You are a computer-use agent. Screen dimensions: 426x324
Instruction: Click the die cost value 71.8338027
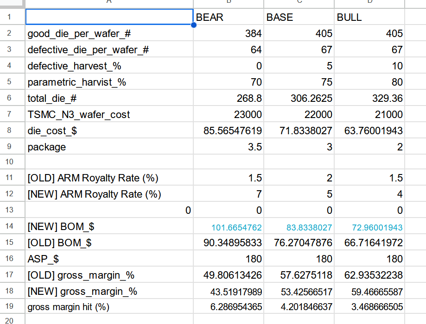point(299,130)
